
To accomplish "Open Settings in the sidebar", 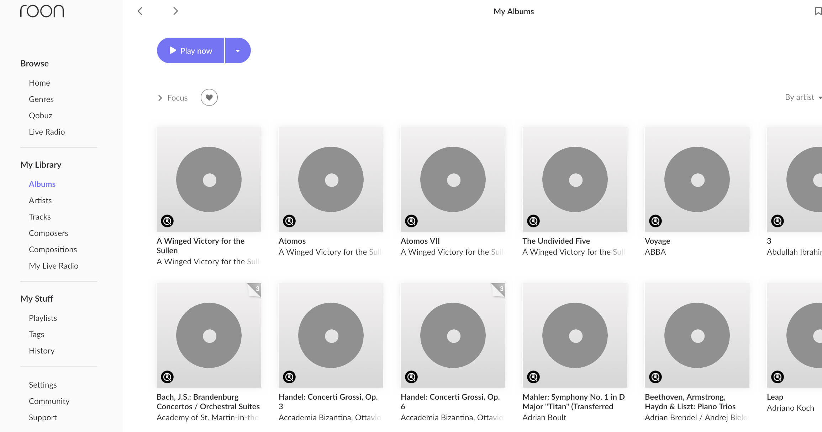I will pos(43,385).
